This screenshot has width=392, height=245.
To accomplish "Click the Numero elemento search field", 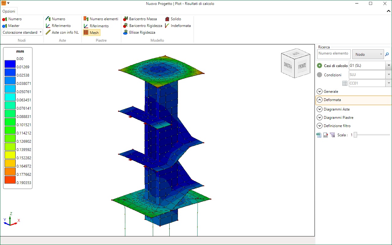I will (334, 54).
